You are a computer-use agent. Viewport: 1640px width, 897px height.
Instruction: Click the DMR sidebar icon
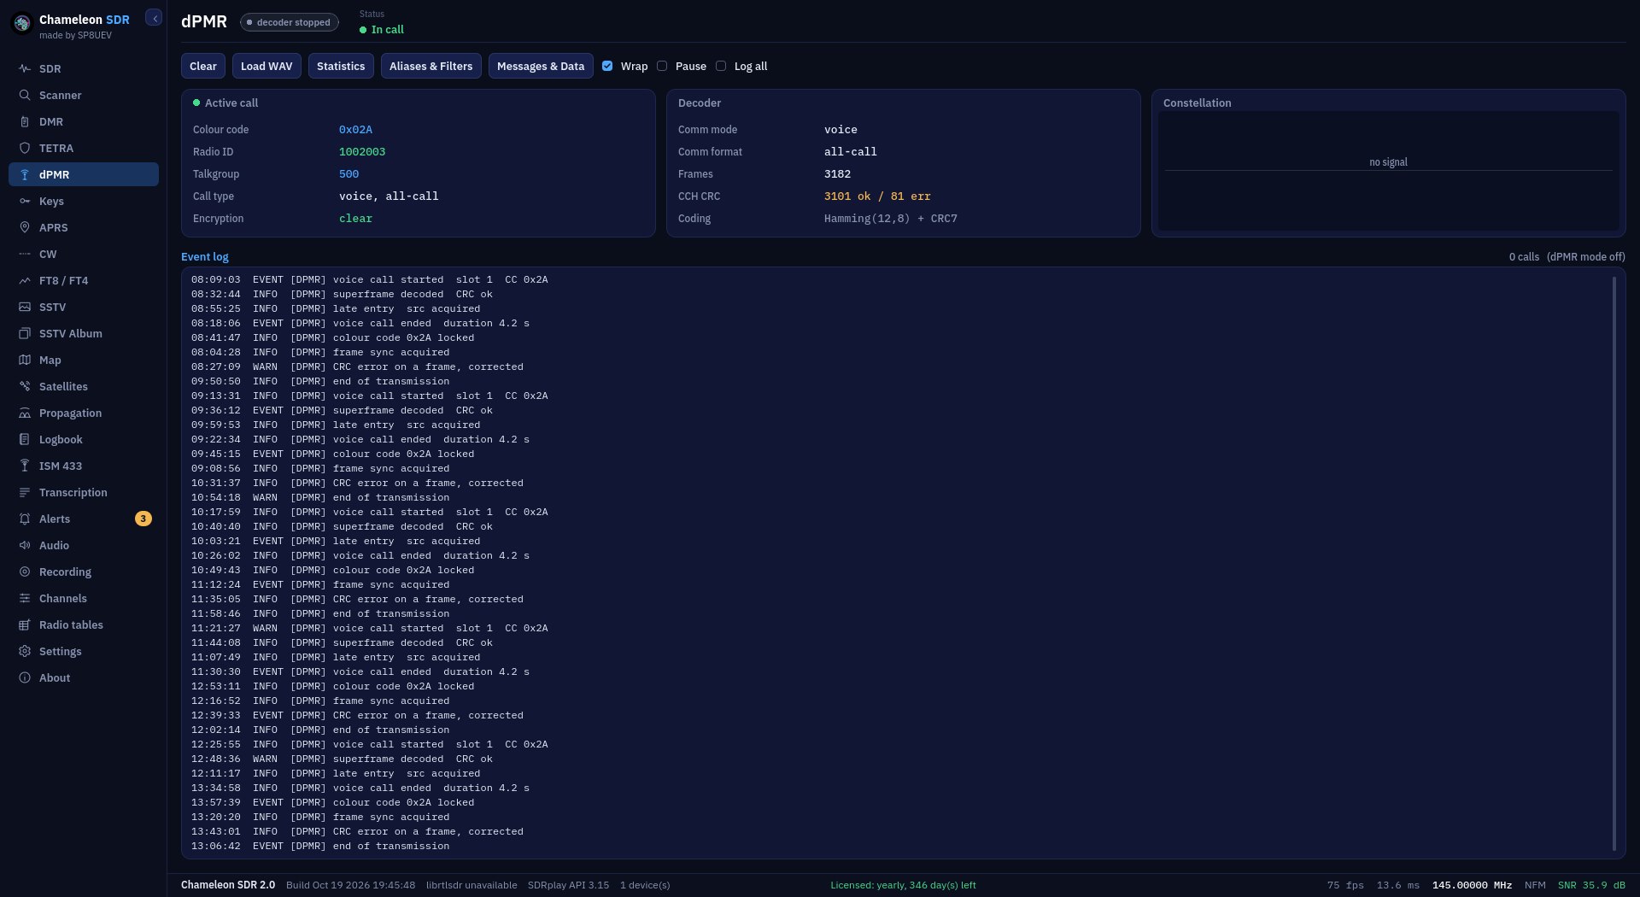(25, 121)
